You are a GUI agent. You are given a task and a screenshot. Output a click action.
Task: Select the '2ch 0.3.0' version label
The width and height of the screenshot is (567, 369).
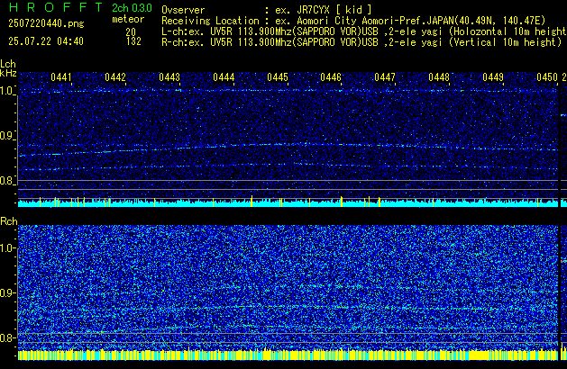(x=132, y=8)
